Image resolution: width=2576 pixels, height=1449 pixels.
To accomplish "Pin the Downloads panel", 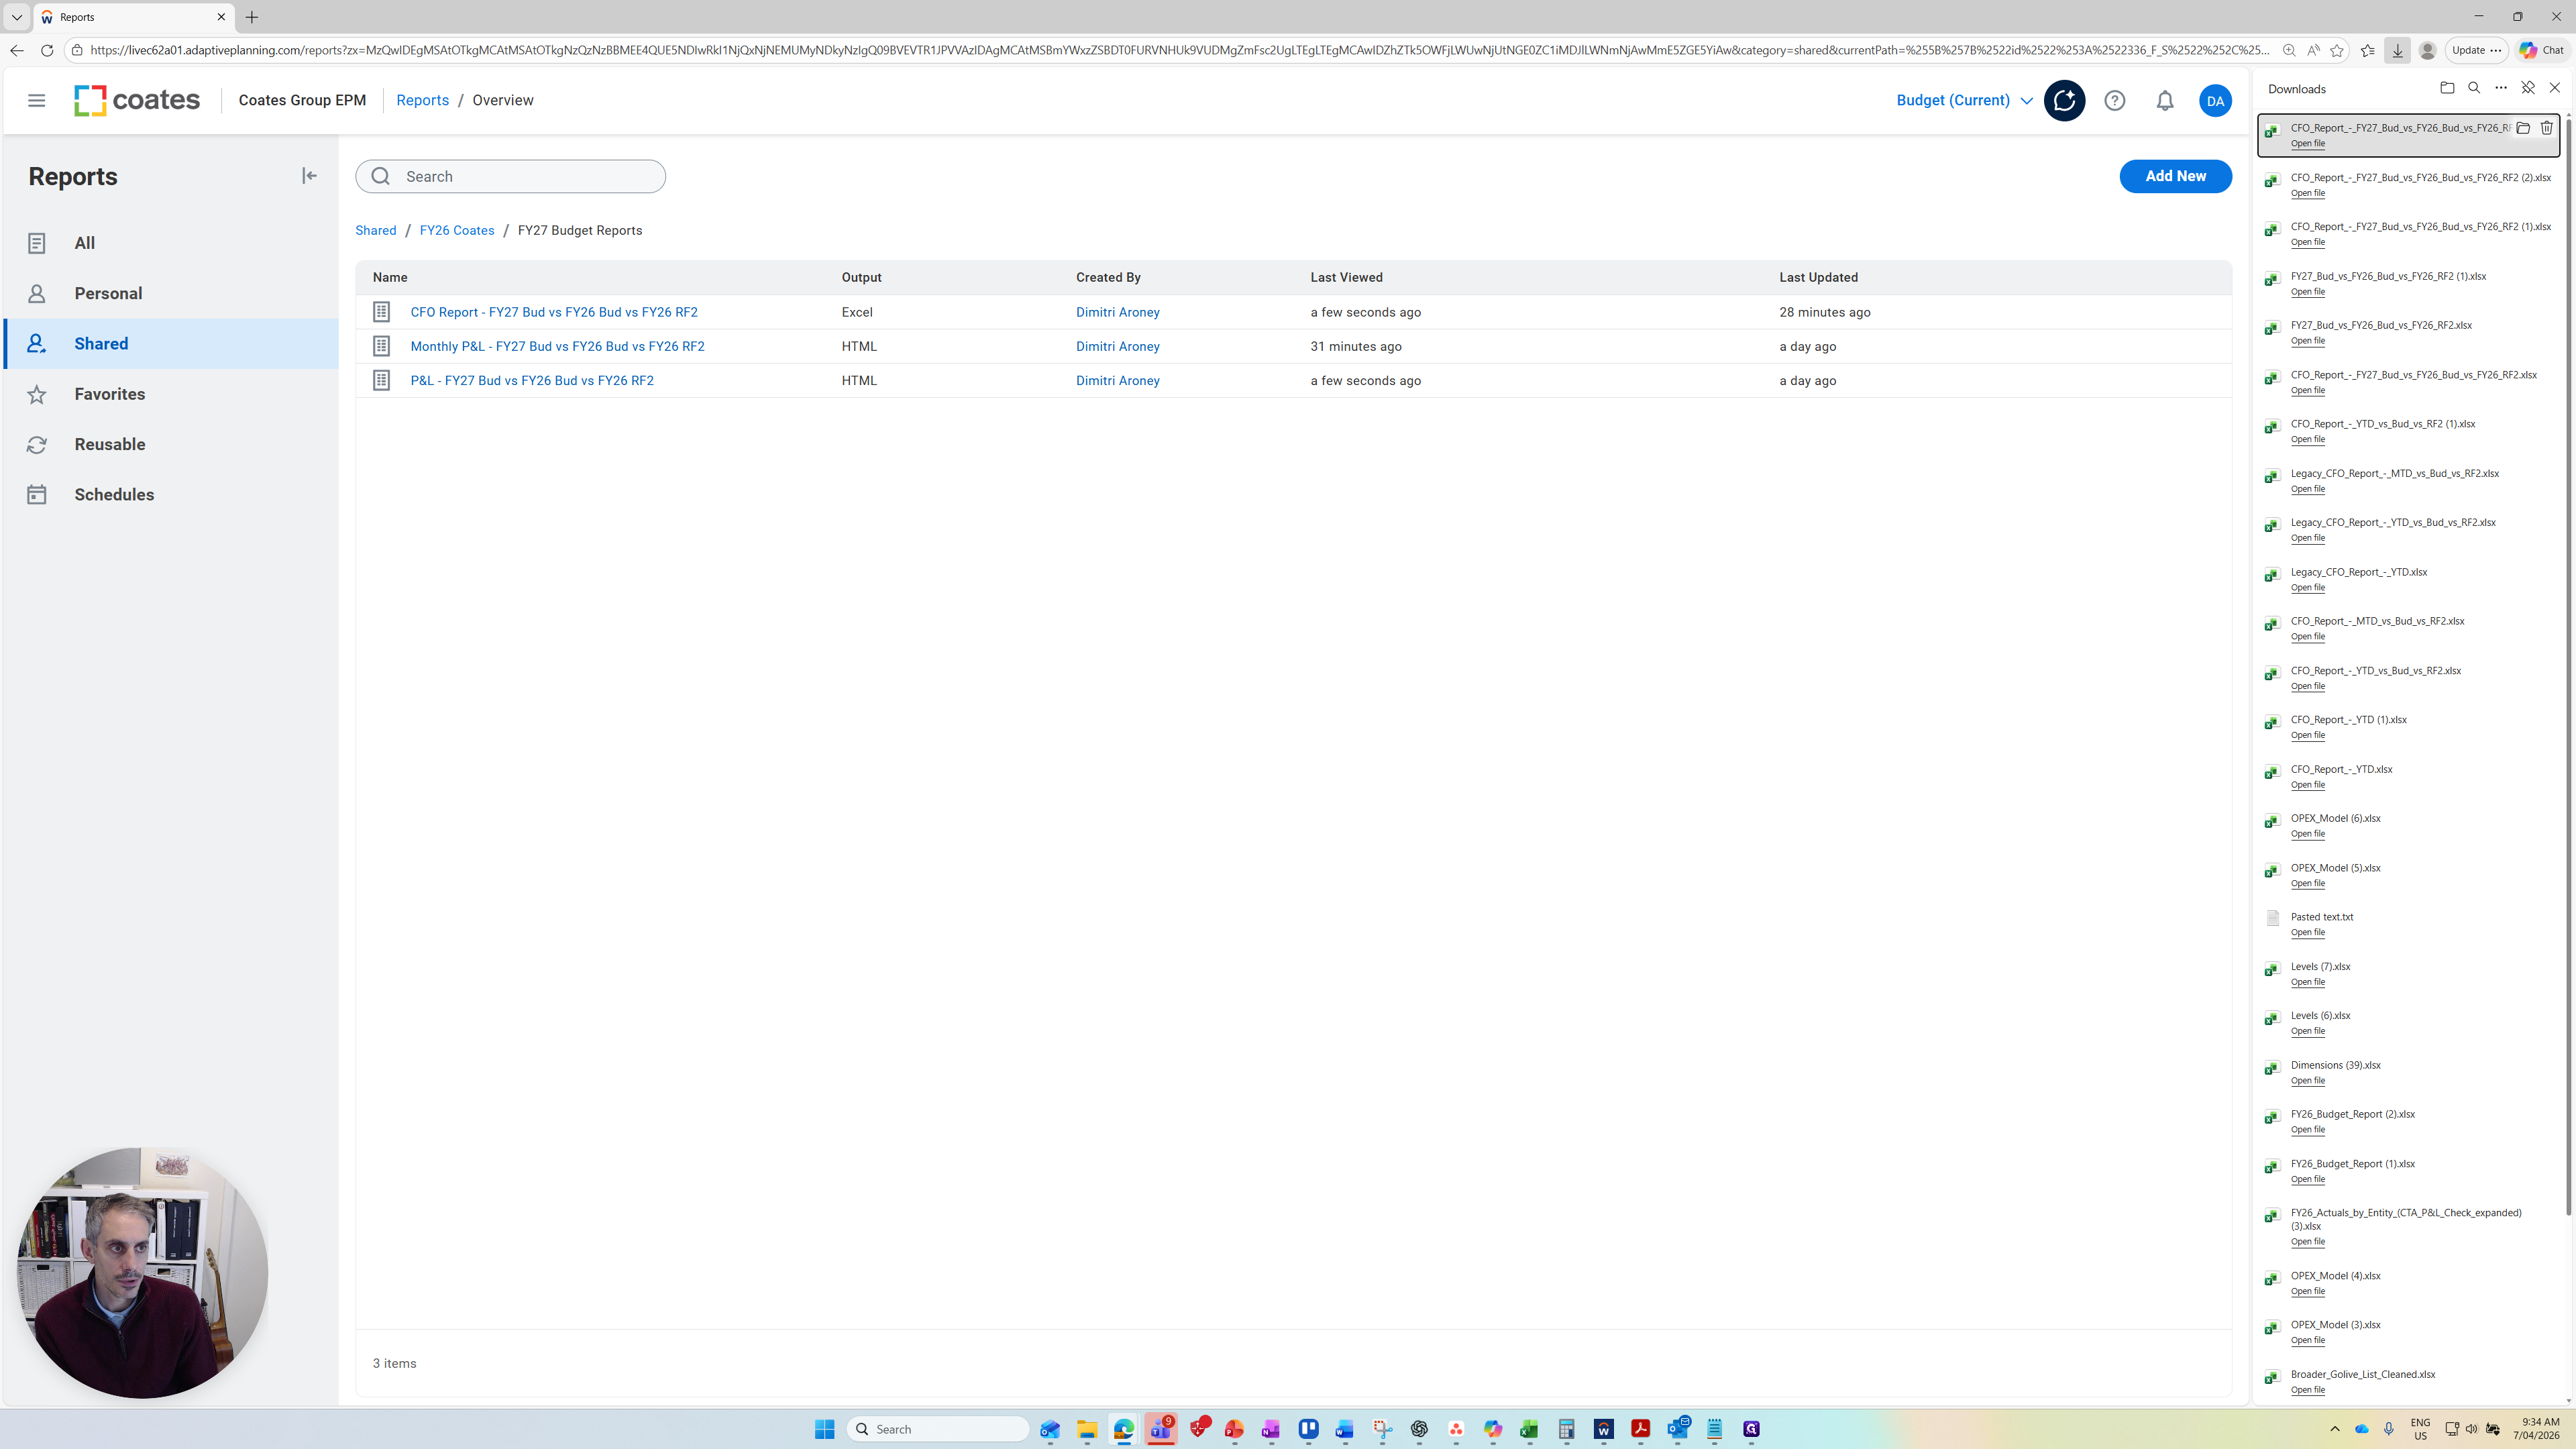I will point(2527,88).
